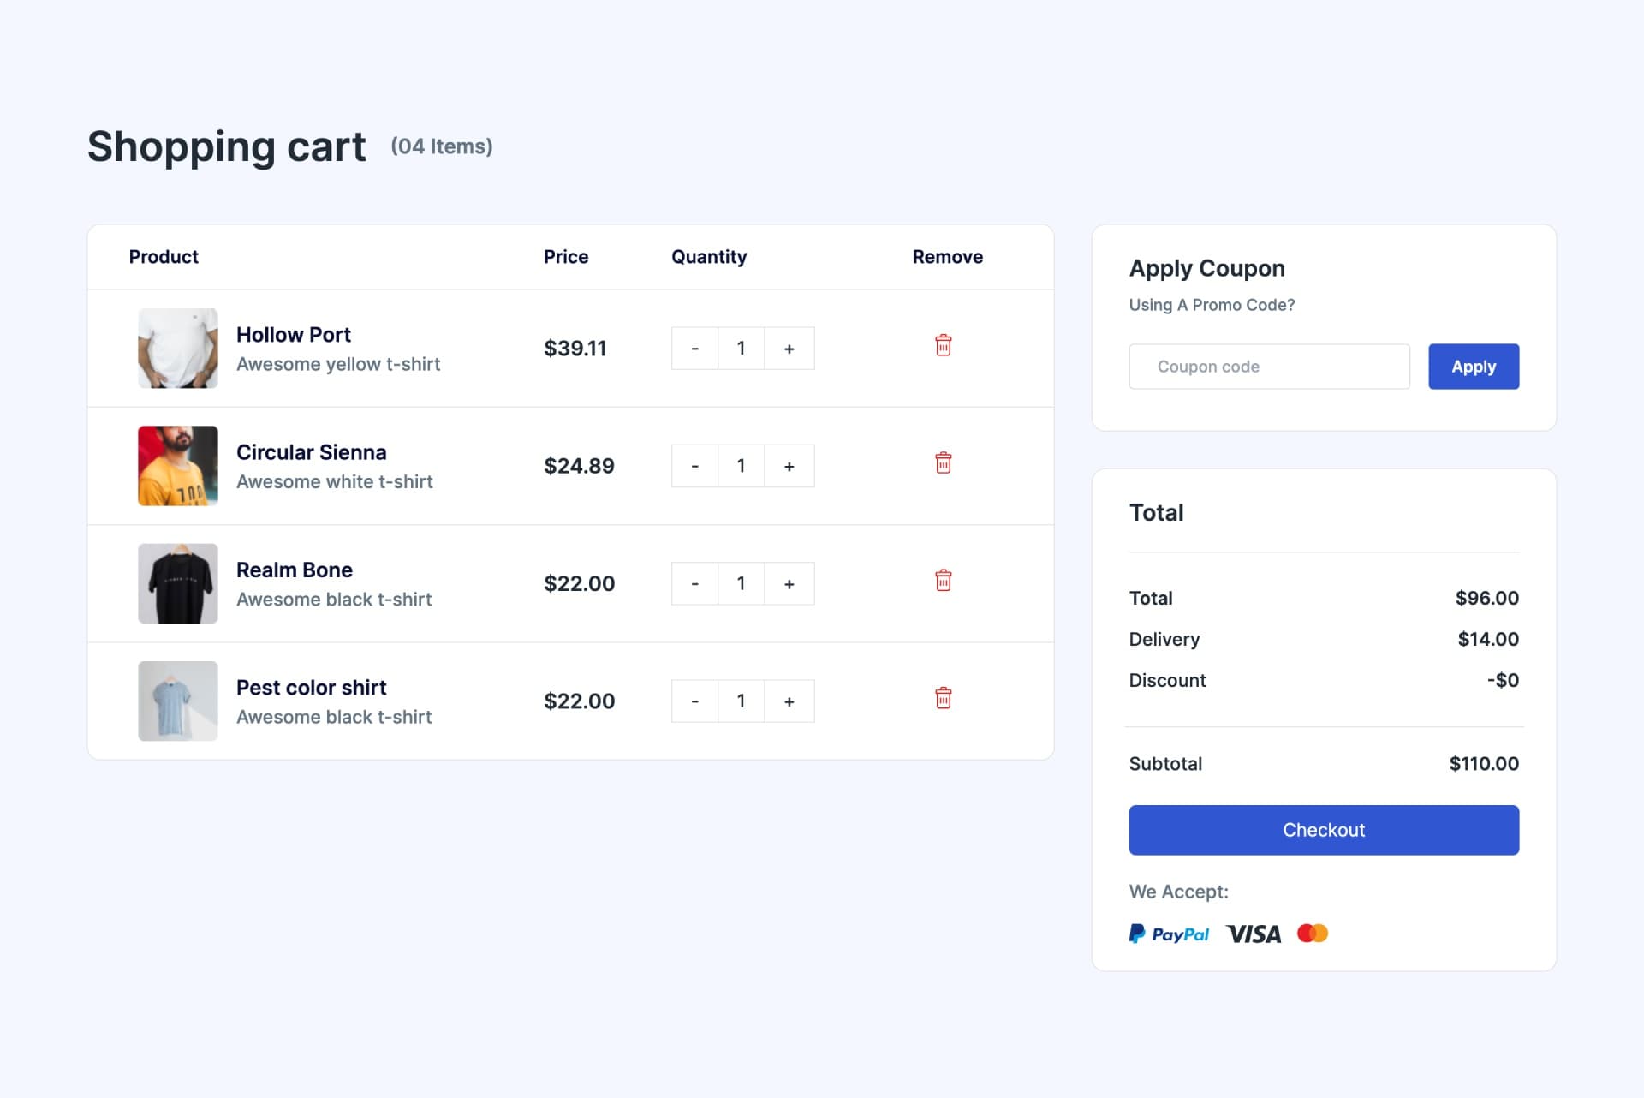Image resolution: width=1644 pixels, height=1098 pixels.
Task: Click the quantity stepper plus for Pest color shirt
Action: coord(788,701)
